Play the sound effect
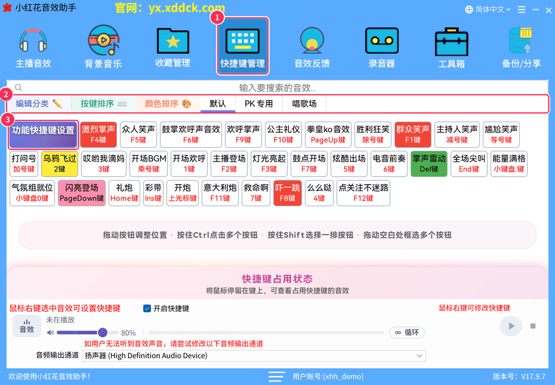 pos(511,325)
